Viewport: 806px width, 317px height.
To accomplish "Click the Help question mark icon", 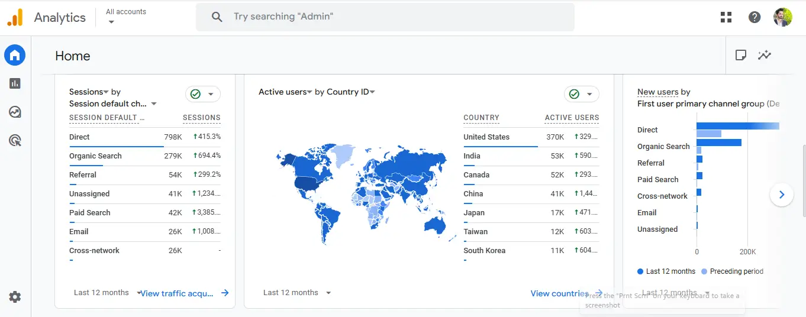I will [755, 17].
